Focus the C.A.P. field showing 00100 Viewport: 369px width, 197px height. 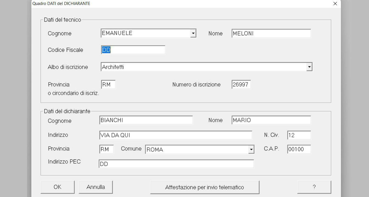299,150
